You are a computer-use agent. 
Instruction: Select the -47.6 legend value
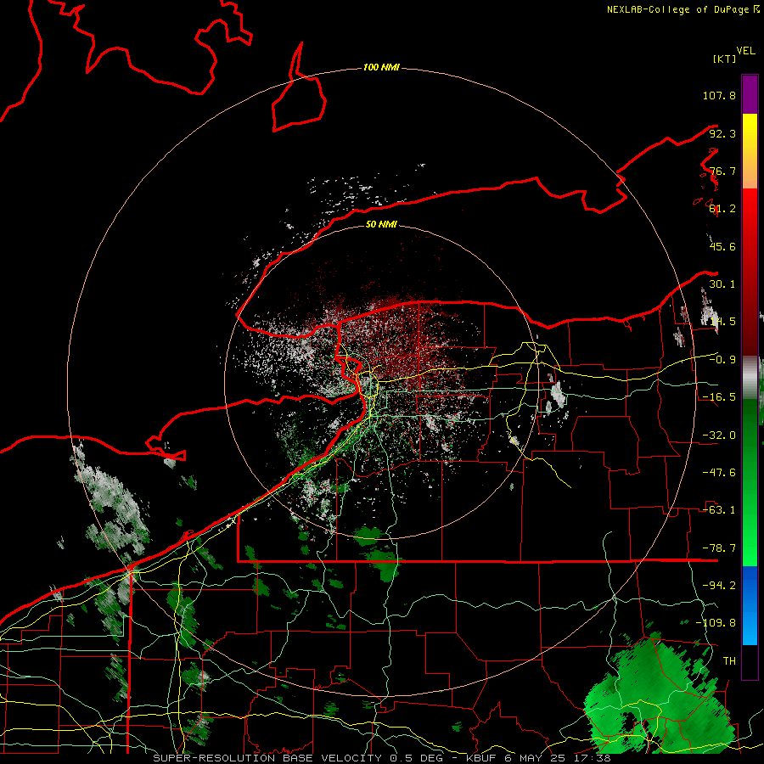tap(719, 473)
